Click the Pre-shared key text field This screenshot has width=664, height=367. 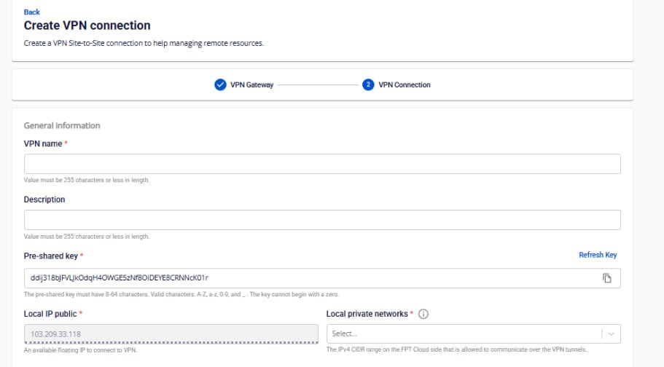coord(306,278)
